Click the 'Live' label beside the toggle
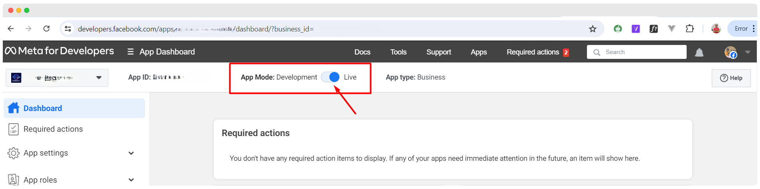The image size is (760, 189). 350,77
